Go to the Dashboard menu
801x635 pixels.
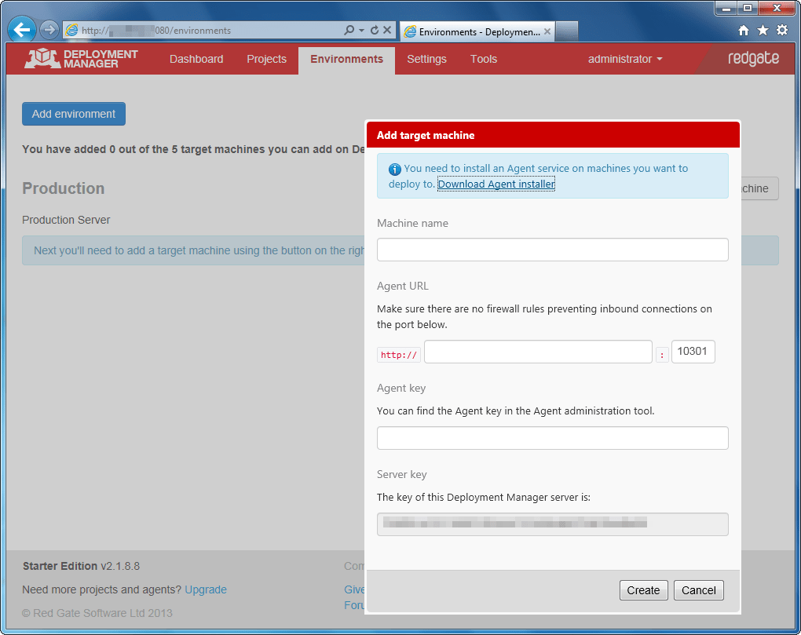pos(196,59)
